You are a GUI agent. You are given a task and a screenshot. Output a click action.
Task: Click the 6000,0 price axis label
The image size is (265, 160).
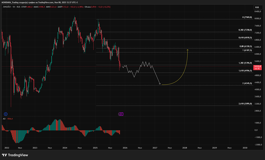click(x=258, y=54)
